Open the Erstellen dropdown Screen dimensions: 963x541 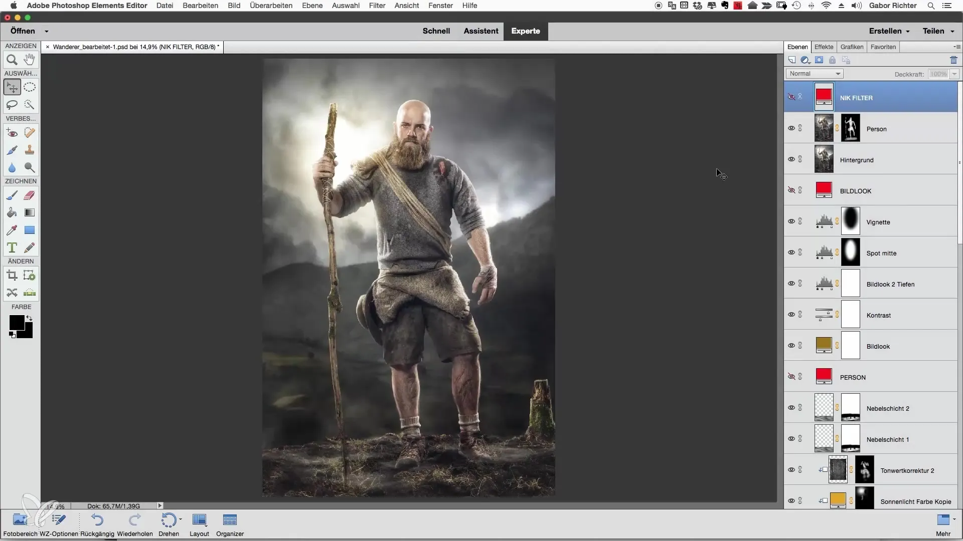pyautogui.click(x=889, y=31)
